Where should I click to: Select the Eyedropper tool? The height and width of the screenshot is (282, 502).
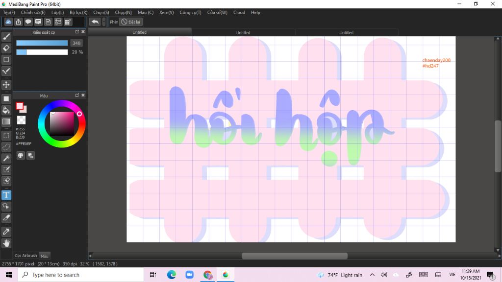6,232
